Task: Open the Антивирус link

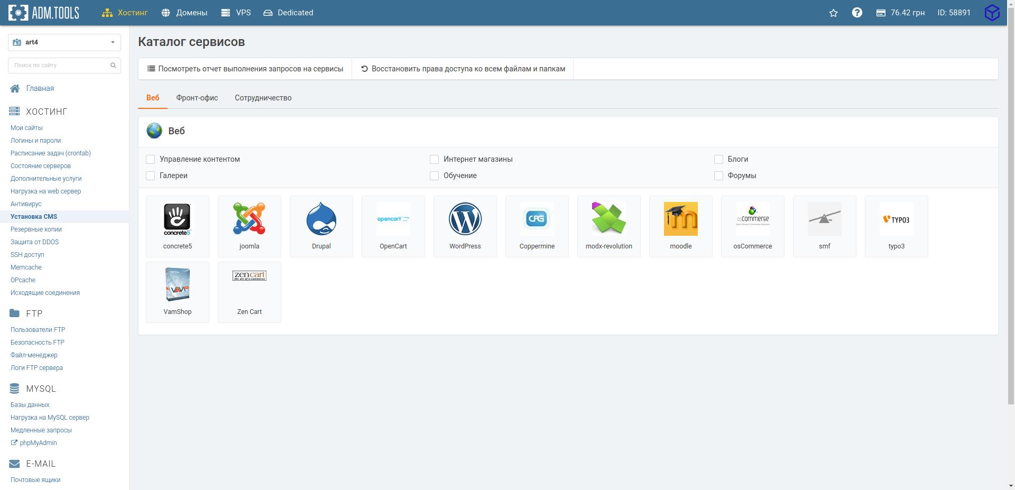Action: 26,204
